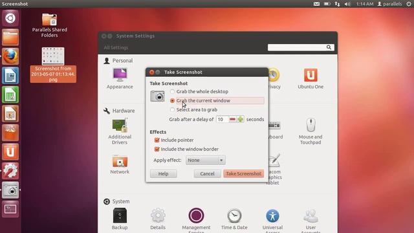The width and height of the screenshot is (414, 233).
Task: Open Ubuntu Software Center from launcher
Action: pyautogui.click(x=10, y=133)
